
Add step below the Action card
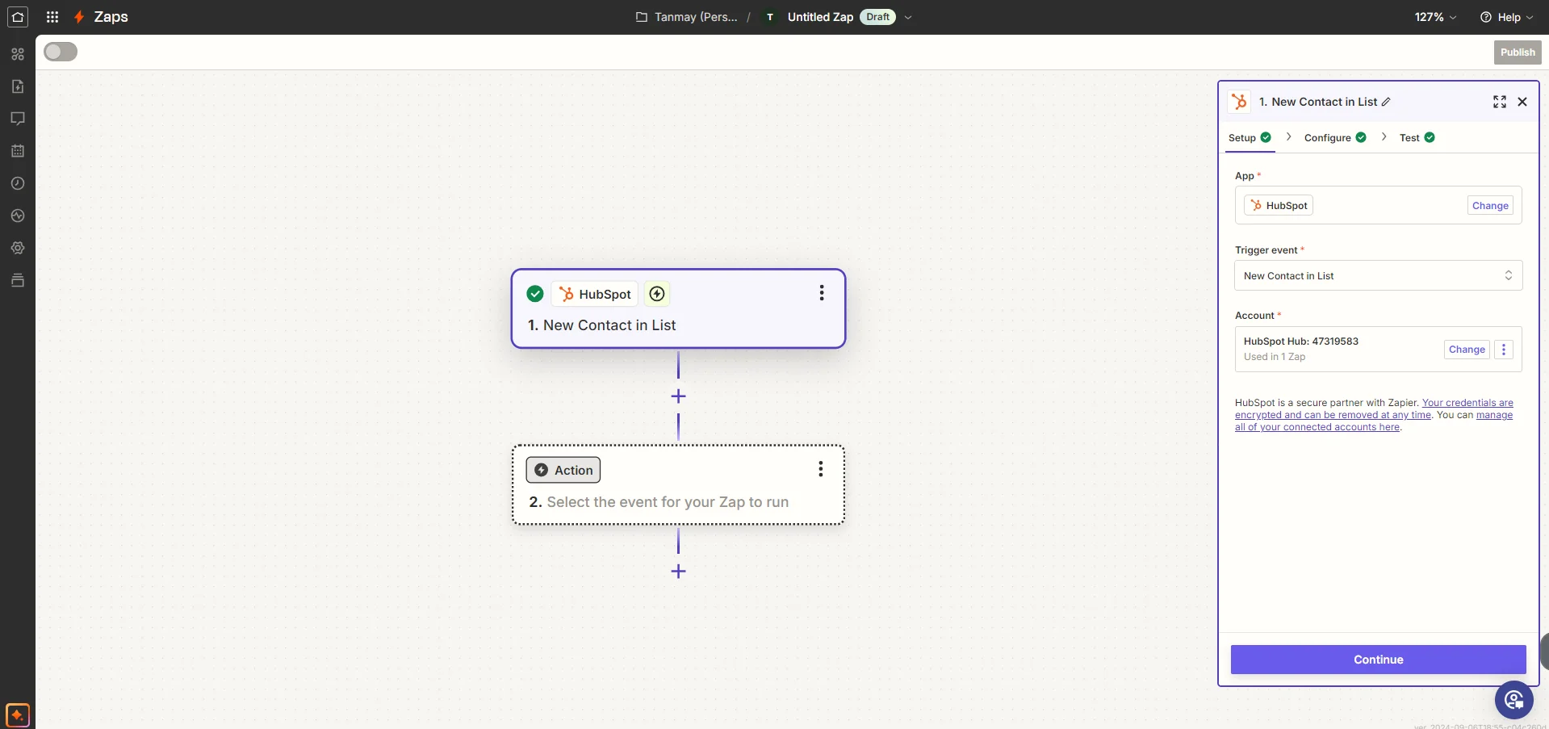678,572
